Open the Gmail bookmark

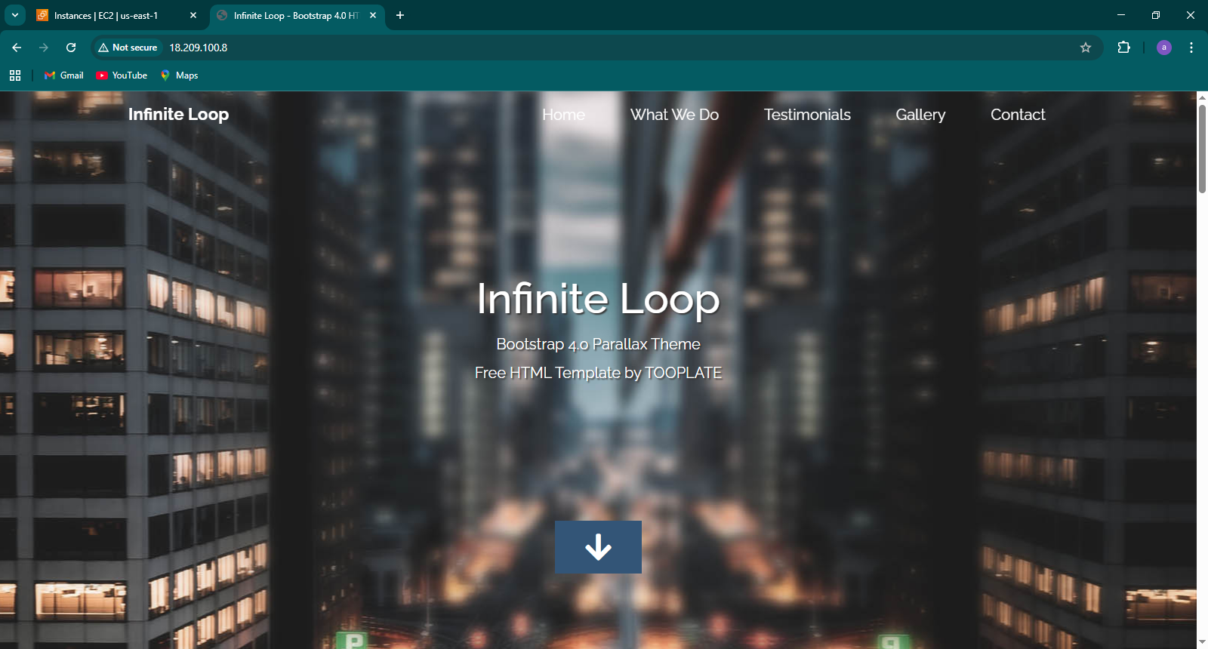(64, 75)
